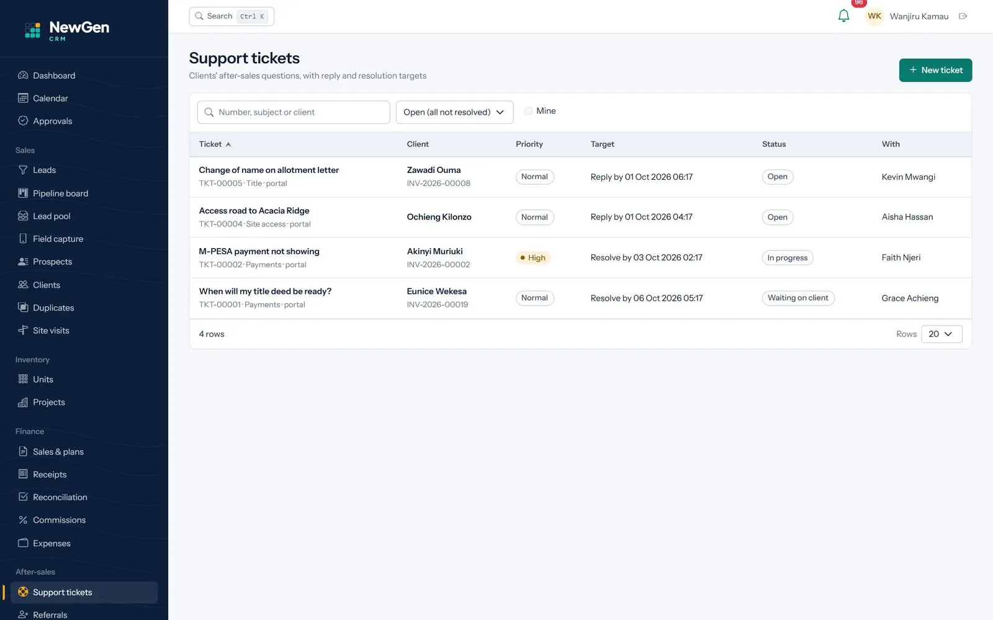Click the Duplicates icon
Image resolution: width=993 pixels, height=620 pixels.
coord(23,308)
